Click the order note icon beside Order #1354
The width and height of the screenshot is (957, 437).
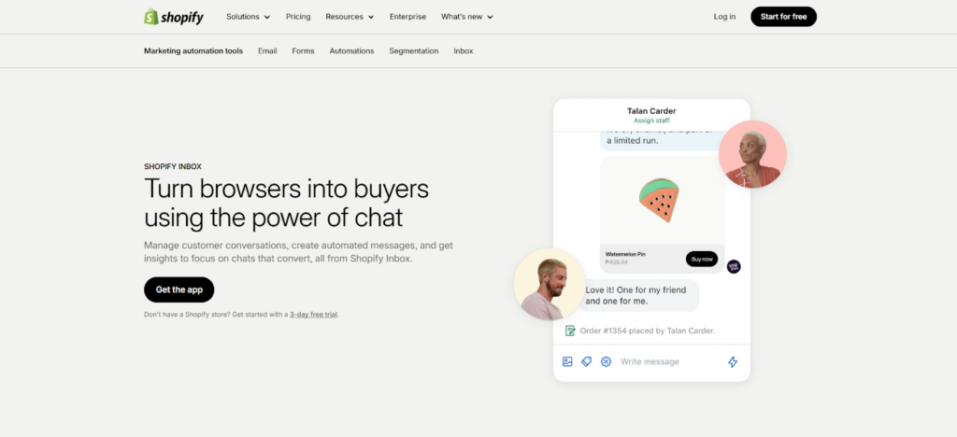(x=570, y=331)
